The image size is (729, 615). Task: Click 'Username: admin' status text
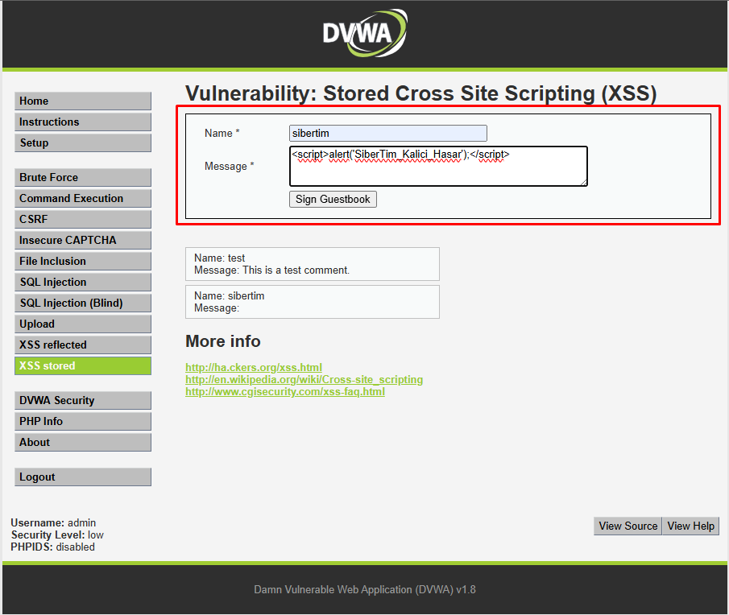click(x=53, y=523)
